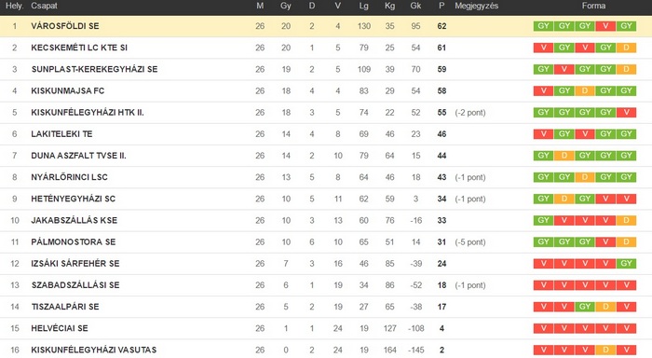The image size is (652, 358).
Task: Sort table by the P points column header
Action: [441, 6]
